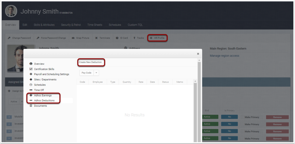Image resolution: width=295 pixels, height=144 pixels.
Task: Sort by the Rate column header
Action: pos(141,82)
